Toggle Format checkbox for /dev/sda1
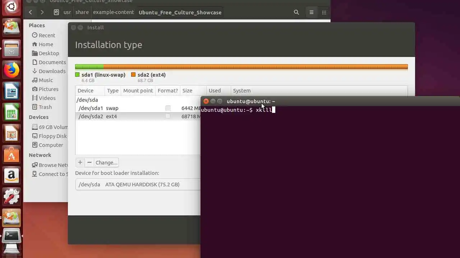Screen dimensions: 460x258 [168, 108]
